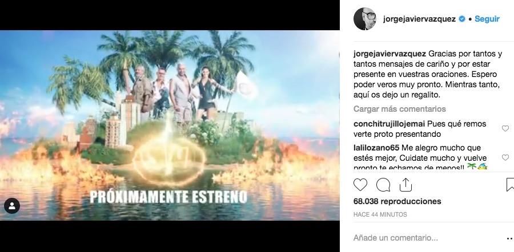Save the post with the bookmark icon

tap(510, 185)
